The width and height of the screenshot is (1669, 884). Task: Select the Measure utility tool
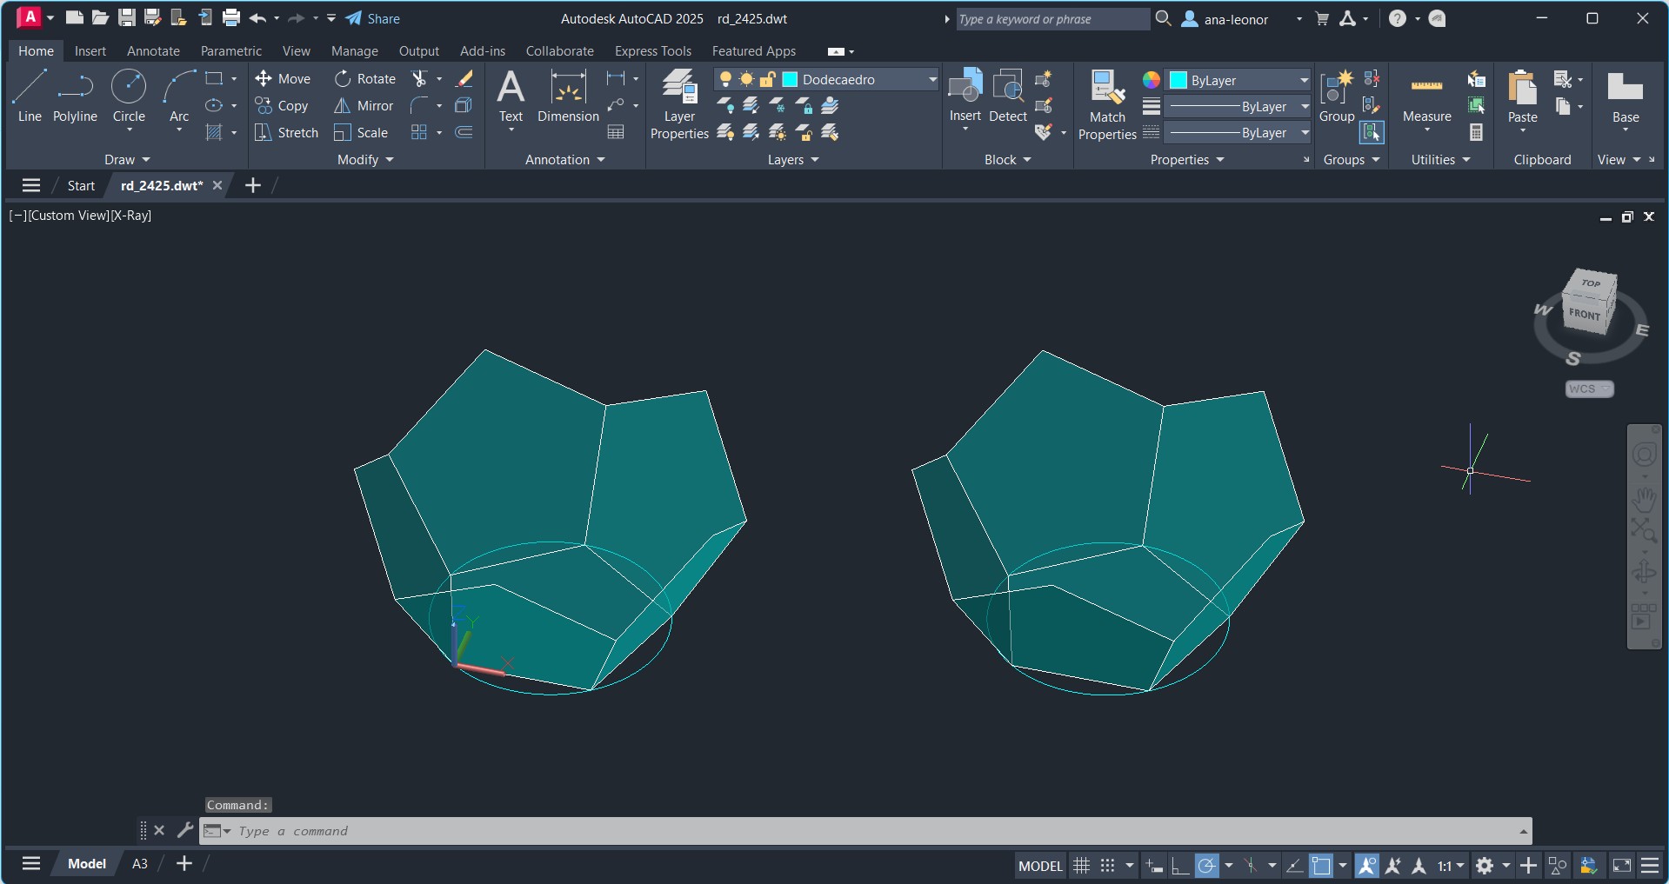click(1426, 97)
